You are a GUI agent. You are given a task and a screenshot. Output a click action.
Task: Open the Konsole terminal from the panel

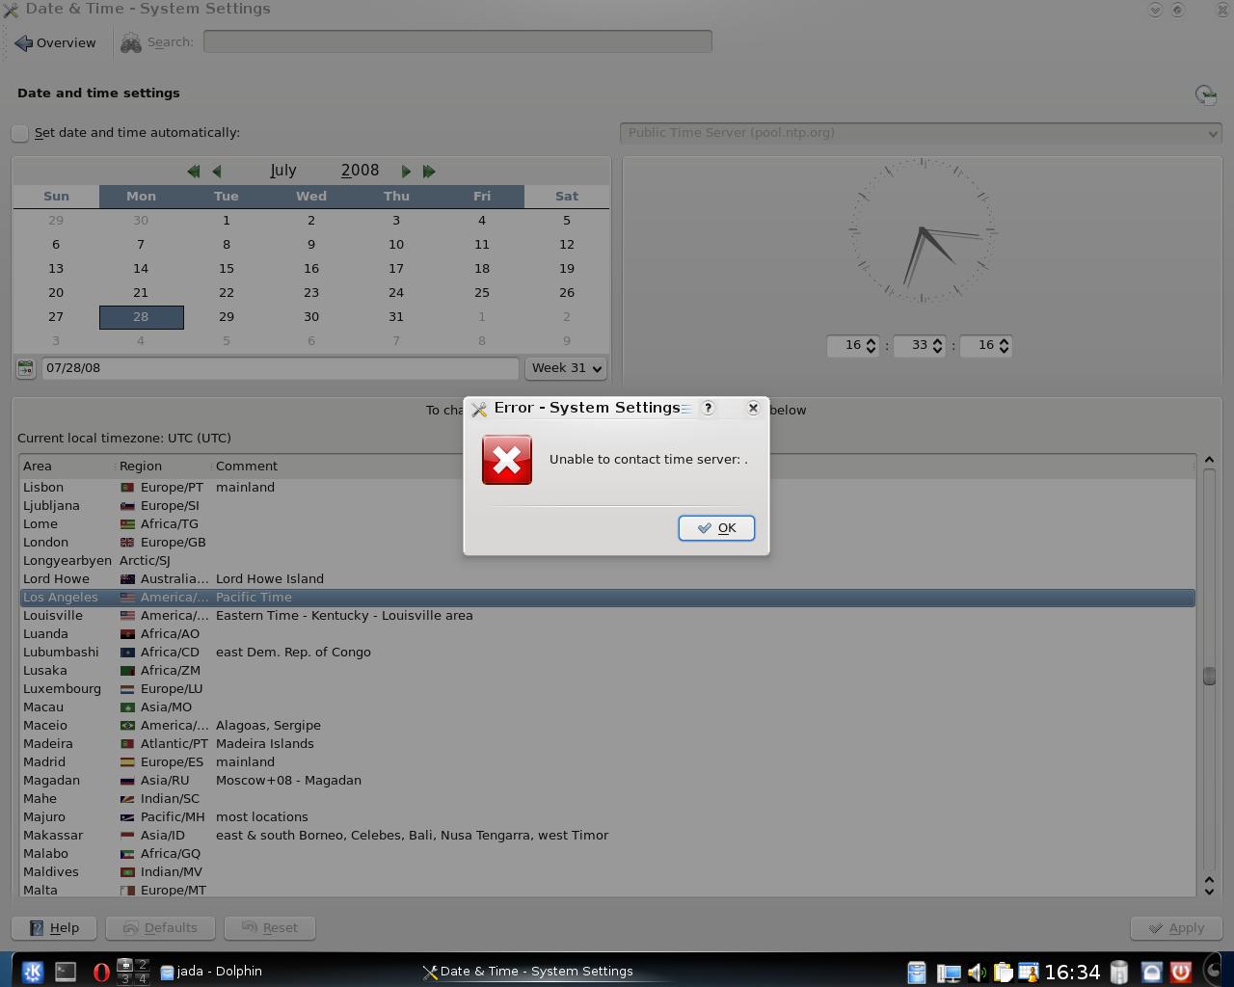tap(66, 972)
